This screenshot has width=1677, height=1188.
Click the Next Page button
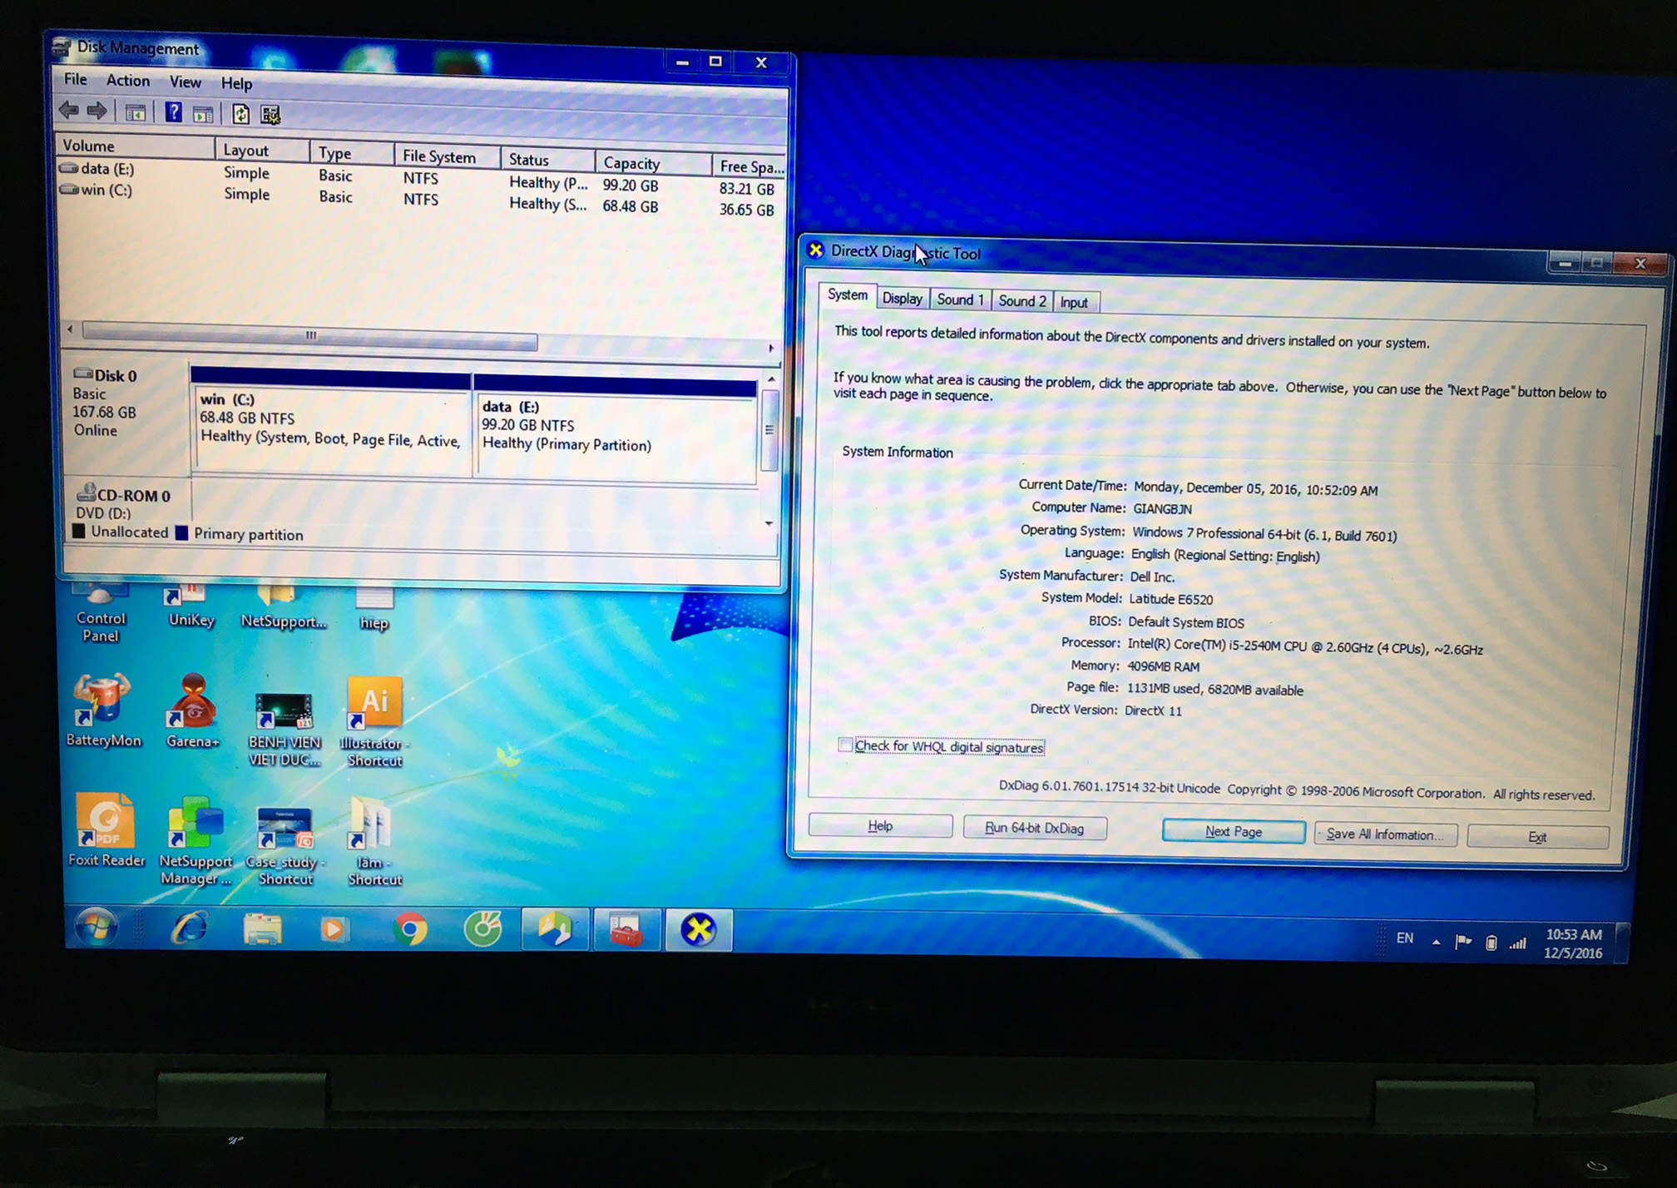[1233, 831]
